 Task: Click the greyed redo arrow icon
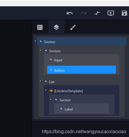click(83, 13)
